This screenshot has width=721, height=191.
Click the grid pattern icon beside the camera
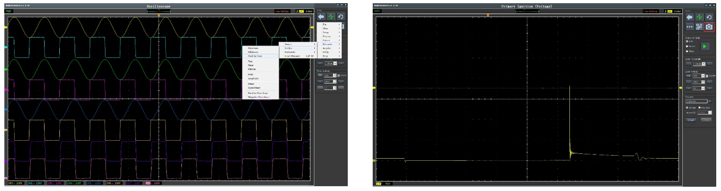pos(700,26)
